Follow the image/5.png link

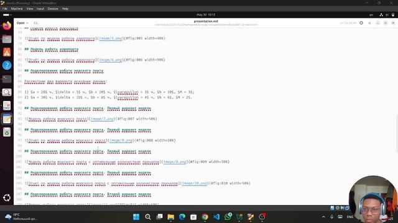pos(110,38)
